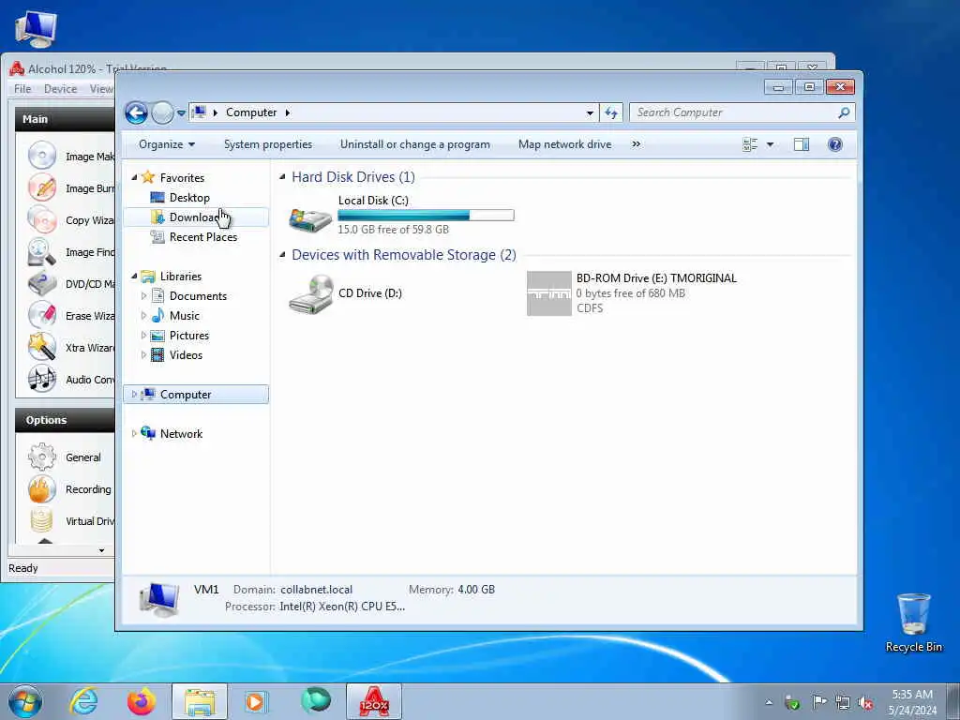Expand the Documents library node

click(x=143, y=295)
